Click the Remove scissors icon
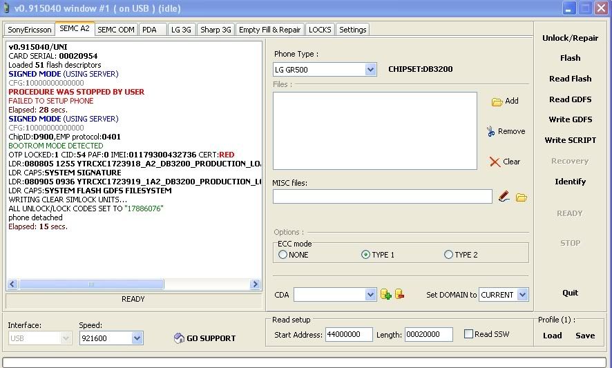Image resolution: width=612 pixels, height=368 pixels. pyautogui.click(x=490, y=131)
